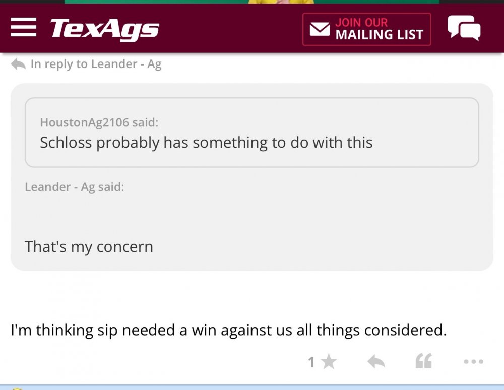Screen dimensions: 504x390
Task: Open more options via the three-dot icon
Action: click(473, 361)
